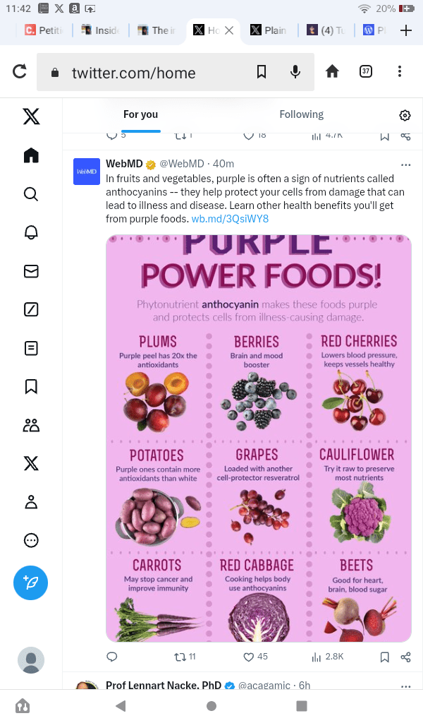Open the sidebar More circle menu

(31, 540)
